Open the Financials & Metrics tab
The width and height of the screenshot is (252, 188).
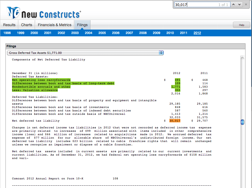55,25
